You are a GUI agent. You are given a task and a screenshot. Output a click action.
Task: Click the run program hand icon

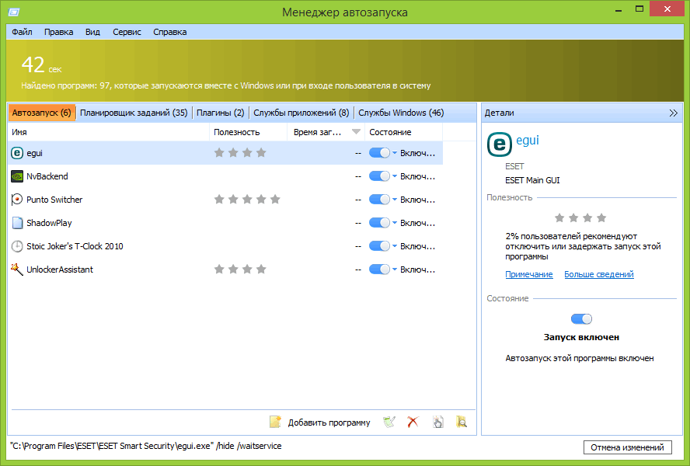(x=438, y=423)
